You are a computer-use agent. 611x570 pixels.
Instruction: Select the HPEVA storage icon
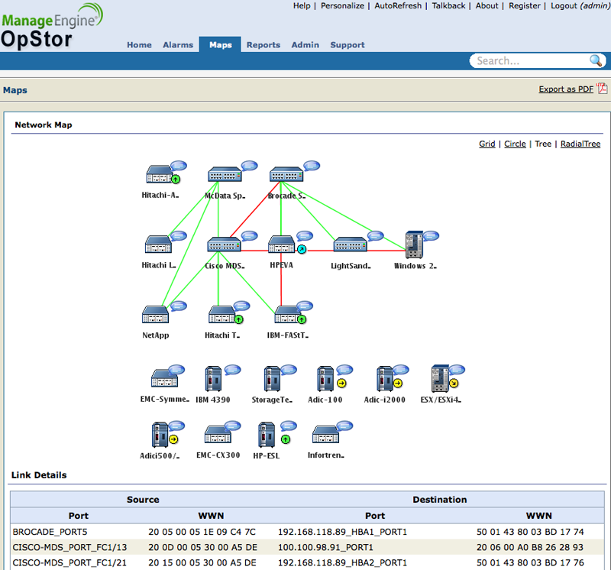[281, 244]
